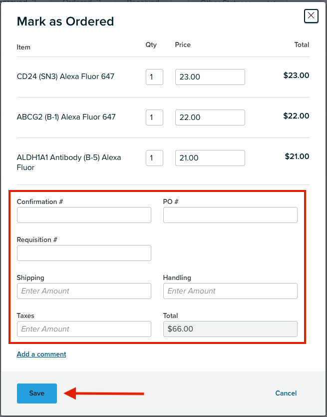Save the order details

(37, 393)
